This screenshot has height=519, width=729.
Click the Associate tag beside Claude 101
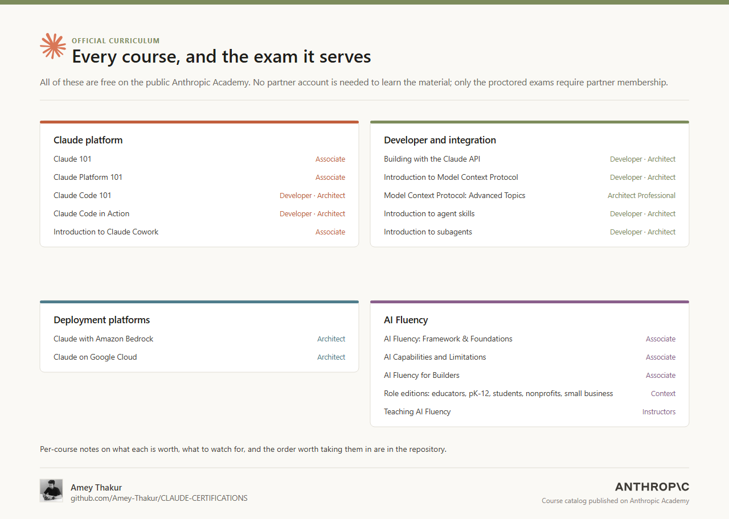(330, 159)
